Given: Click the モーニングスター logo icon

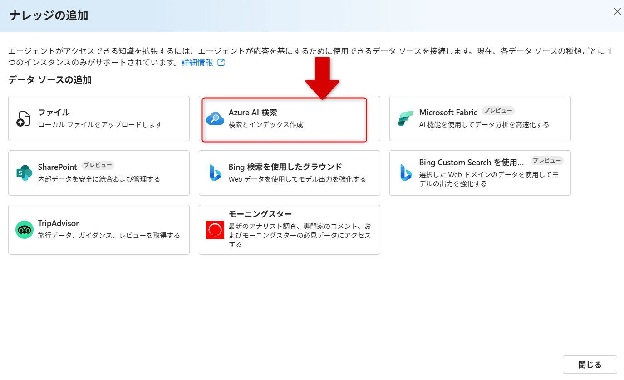Looking at the screenshot, I should pos(215,229).
